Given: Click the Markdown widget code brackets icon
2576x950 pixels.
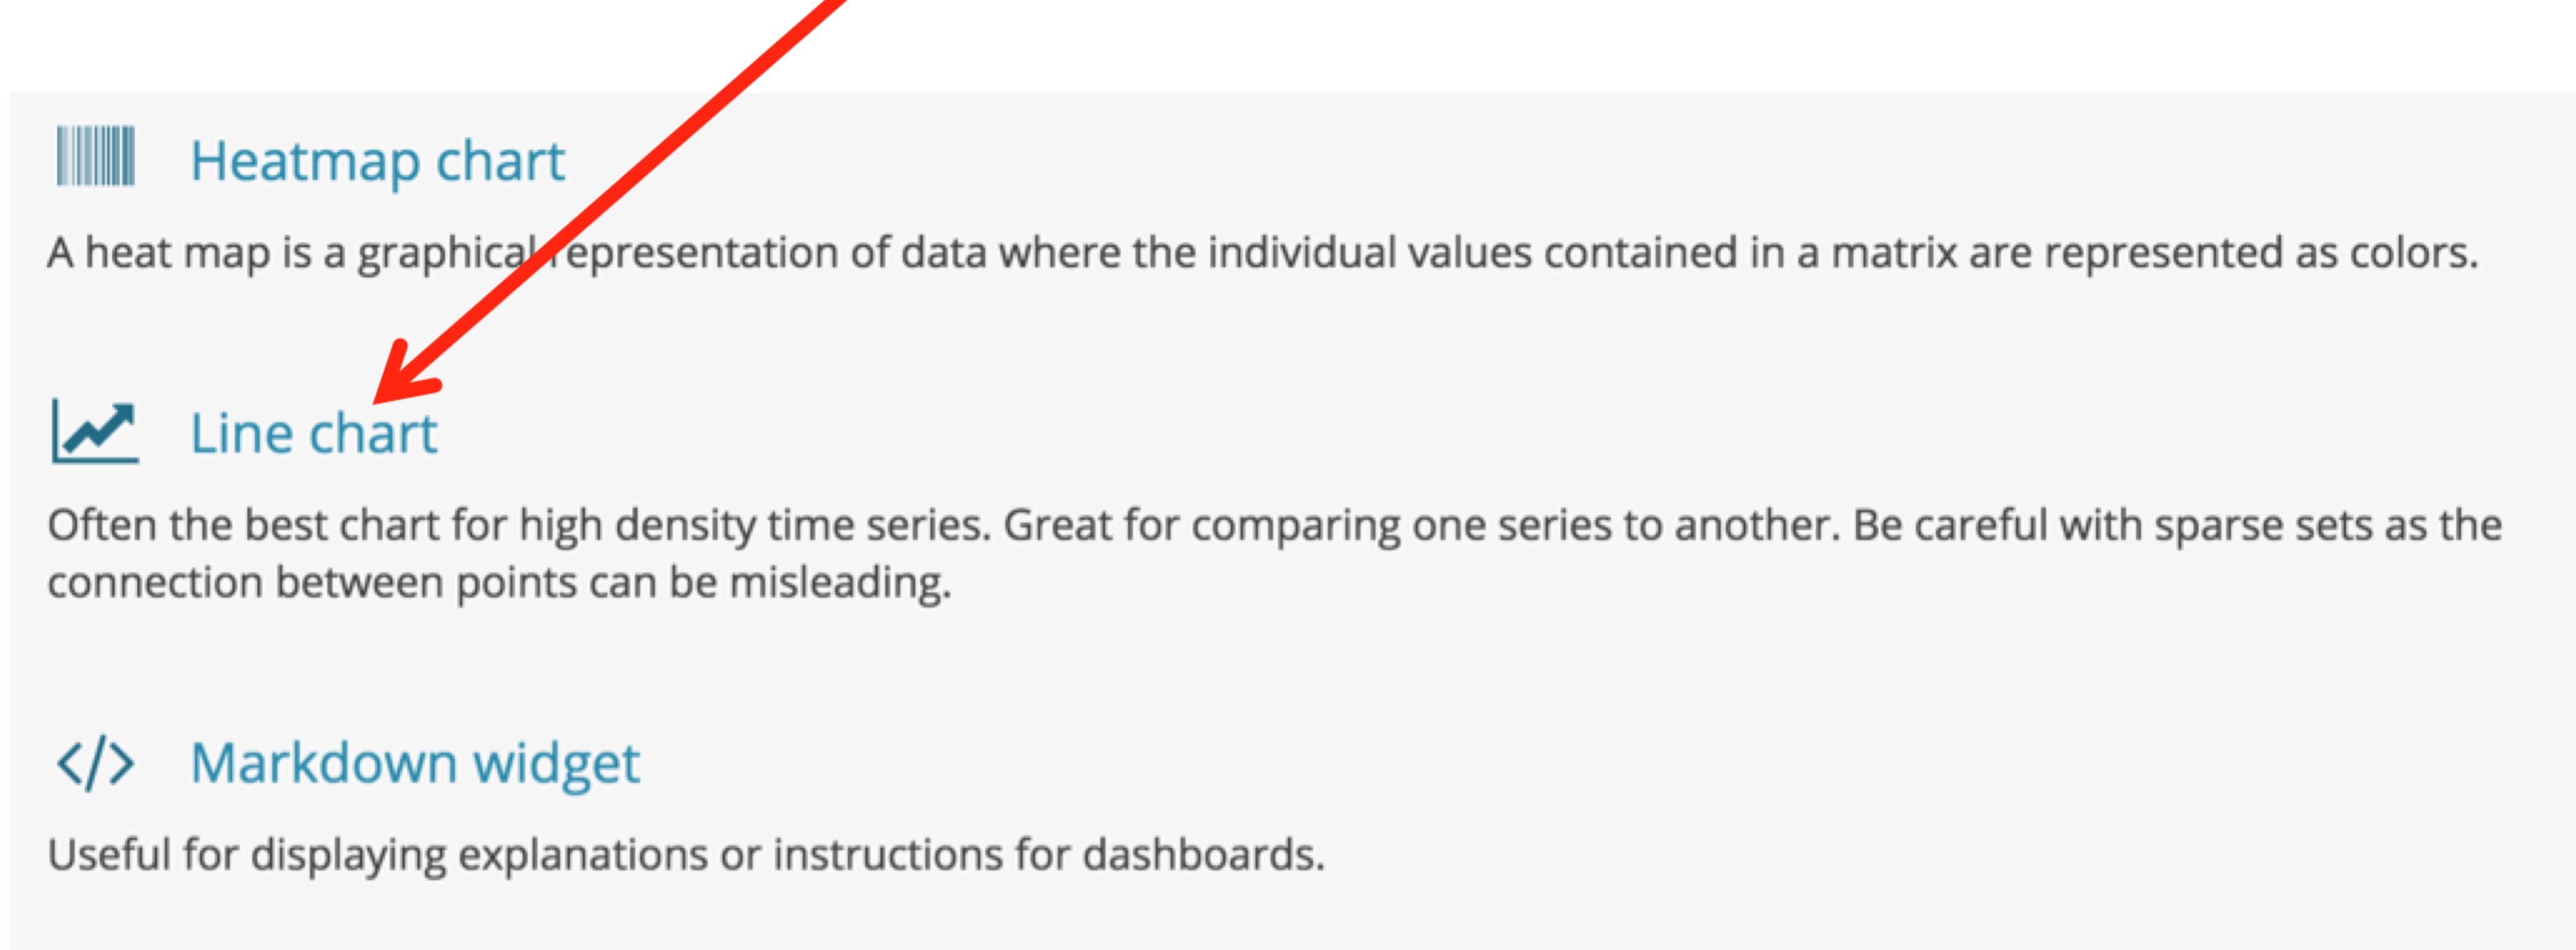Looking at the screenshot, I should pos(95,765).
